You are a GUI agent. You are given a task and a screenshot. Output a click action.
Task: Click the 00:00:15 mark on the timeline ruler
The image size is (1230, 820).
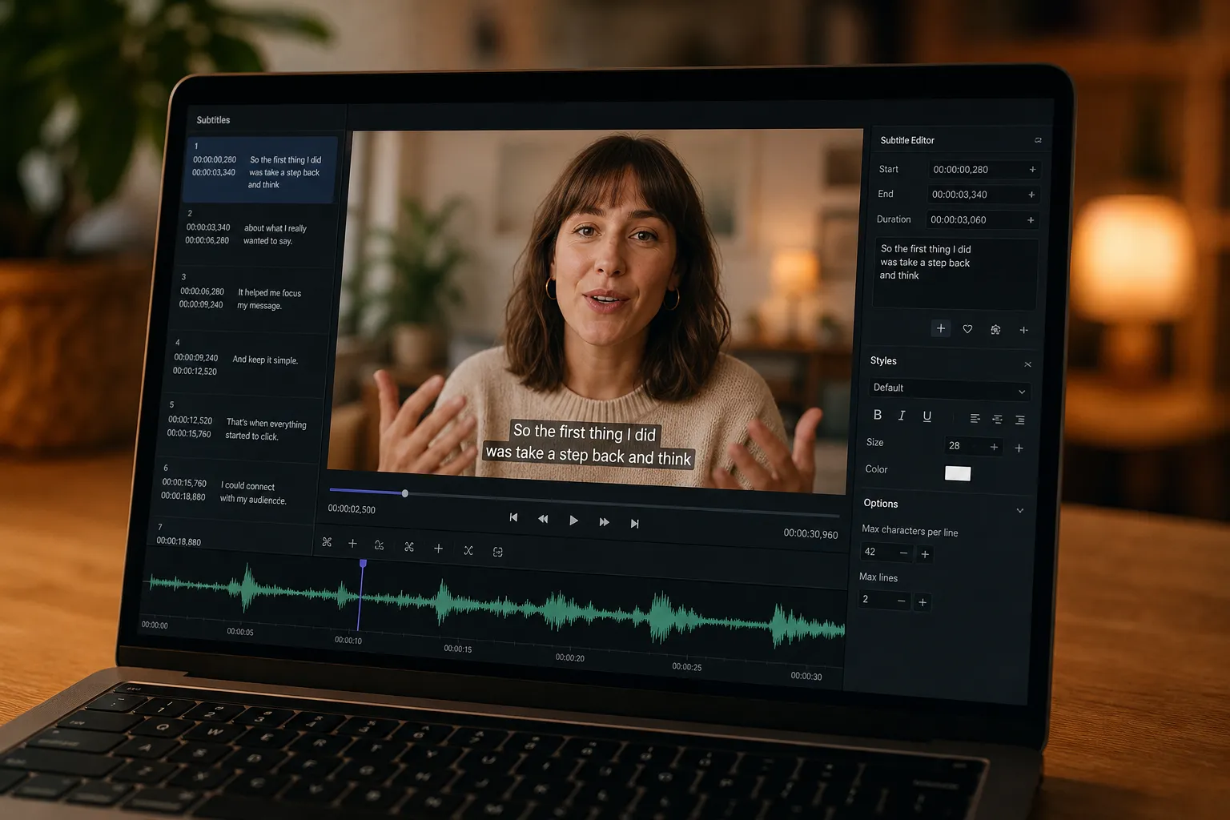click(x=458, y=649)
